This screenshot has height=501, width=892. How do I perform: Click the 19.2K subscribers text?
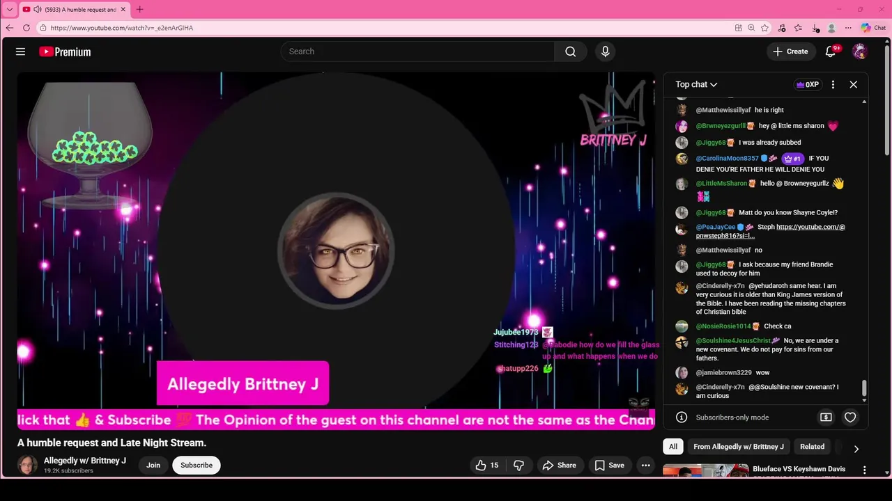pos(68,471)
